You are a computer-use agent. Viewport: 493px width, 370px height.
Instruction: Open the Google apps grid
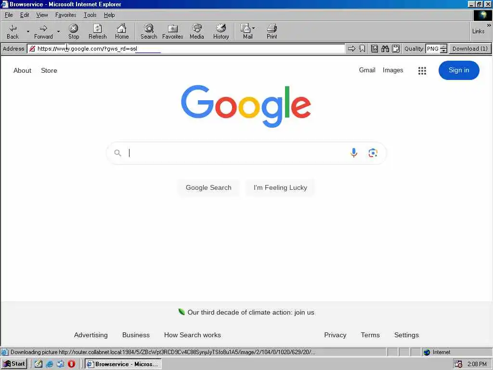tap(422, 70)
